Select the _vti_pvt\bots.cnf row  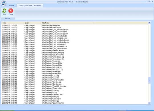(x=74, y=44)
